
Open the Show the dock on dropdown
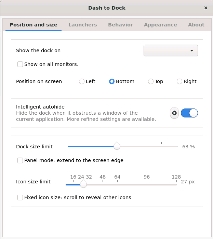171,50
